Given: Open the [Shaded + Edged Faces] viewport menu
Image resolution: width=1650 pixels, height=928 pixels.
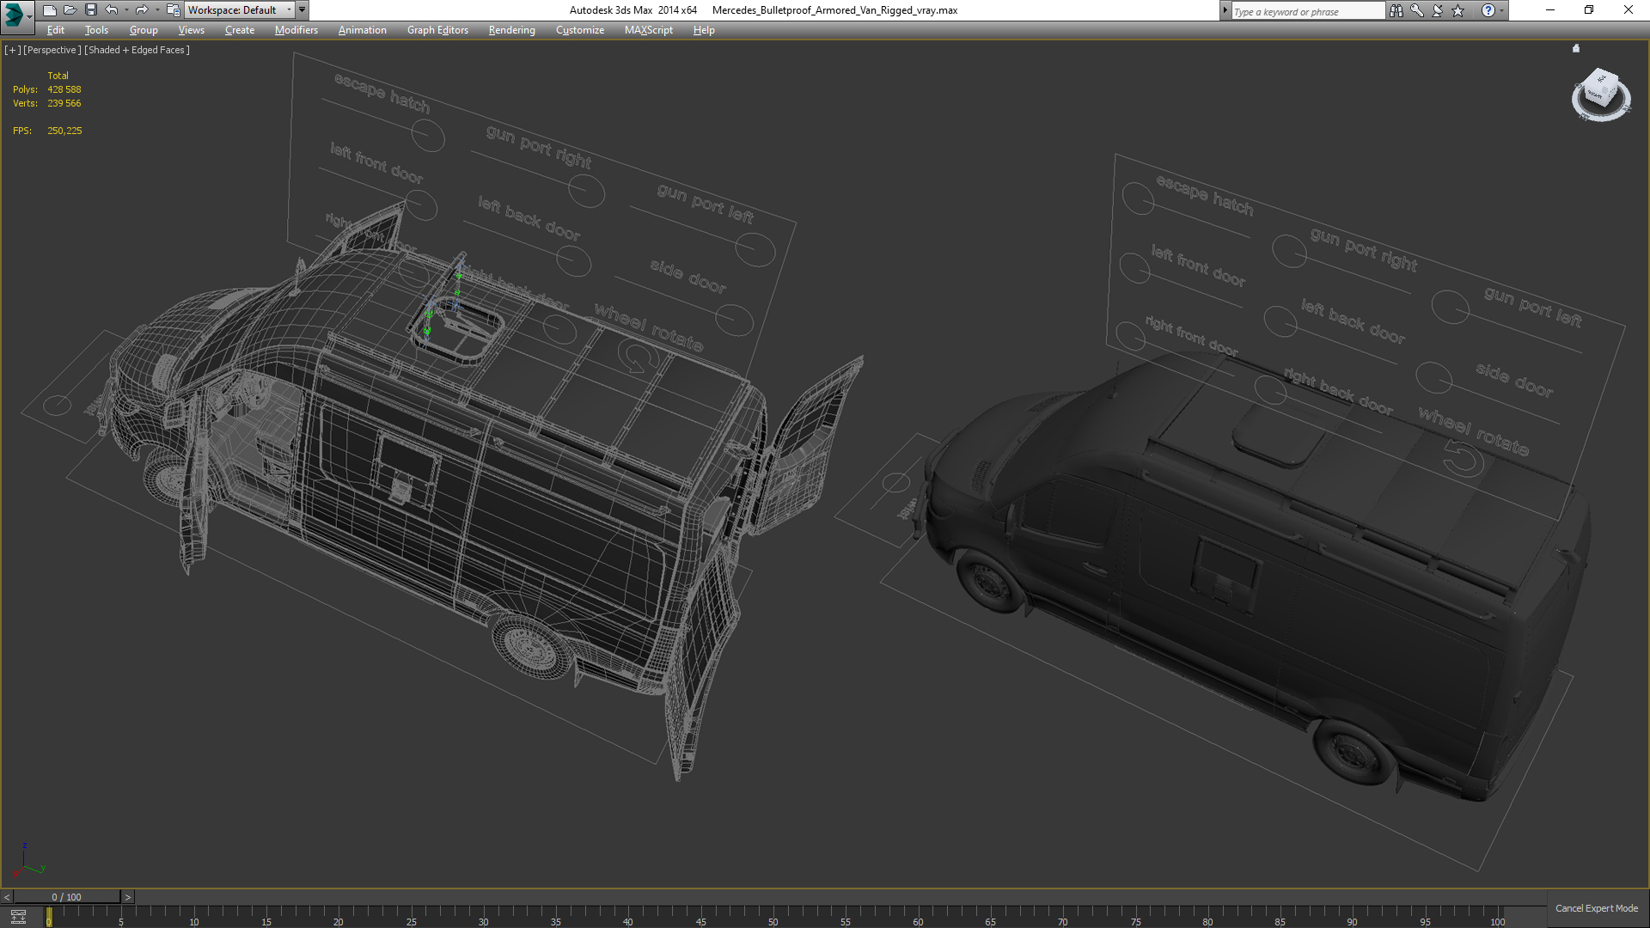Looking at the screenshot, I should pyautogui.click(x=137, y=50).
